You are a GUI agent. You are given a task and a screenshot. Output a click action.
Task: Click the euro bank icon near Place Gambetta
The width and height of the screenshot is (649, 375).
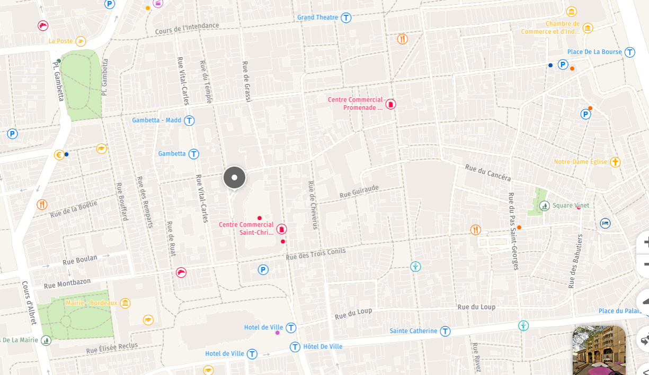pyautogui.click(x=59, y=154)
